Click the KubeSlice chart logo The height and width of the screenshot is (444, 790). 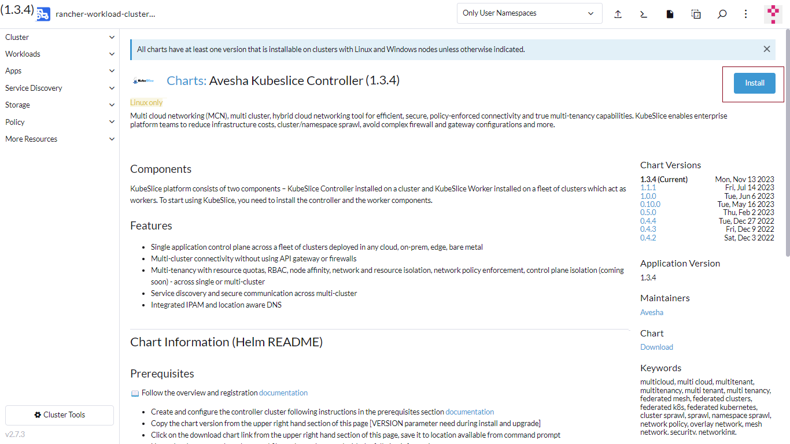point(143,81)
